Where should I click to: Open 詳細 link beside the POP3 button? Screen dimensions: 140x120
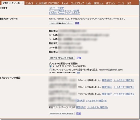[x=79, y=114]
